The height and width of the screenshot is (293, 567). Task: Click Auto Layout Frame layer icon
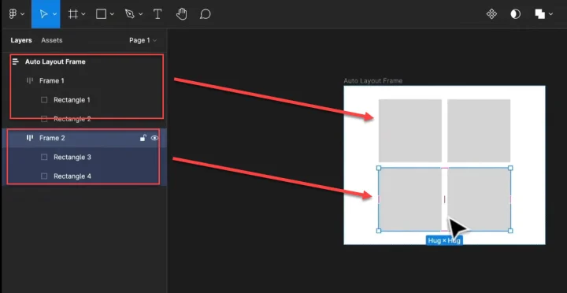[x=16, y=61]
